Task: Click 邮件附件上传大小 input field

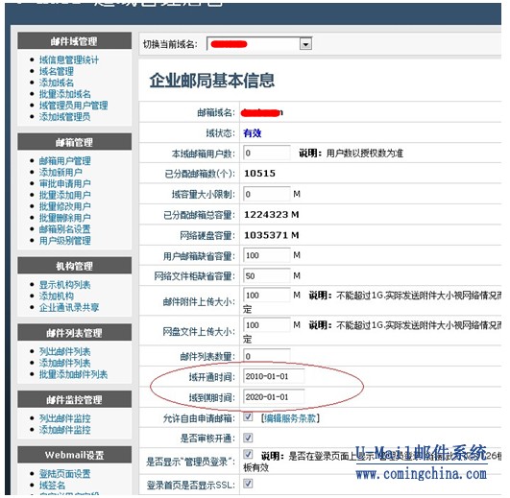Action: click(266, 295)
